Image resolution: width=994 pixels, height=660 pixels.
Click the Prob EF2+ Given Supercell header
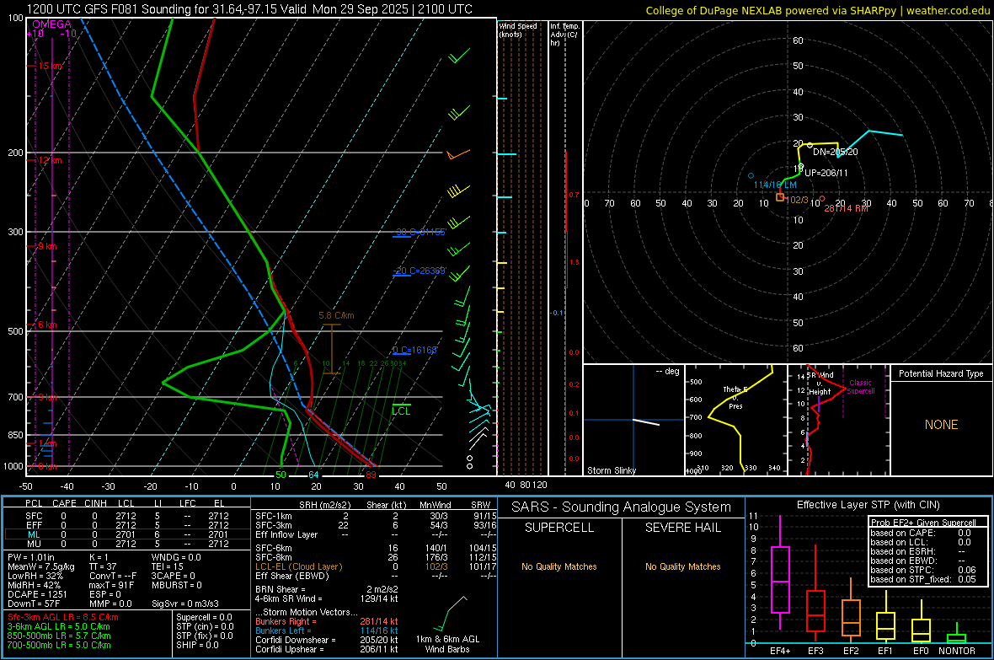(x=923, y=523)
